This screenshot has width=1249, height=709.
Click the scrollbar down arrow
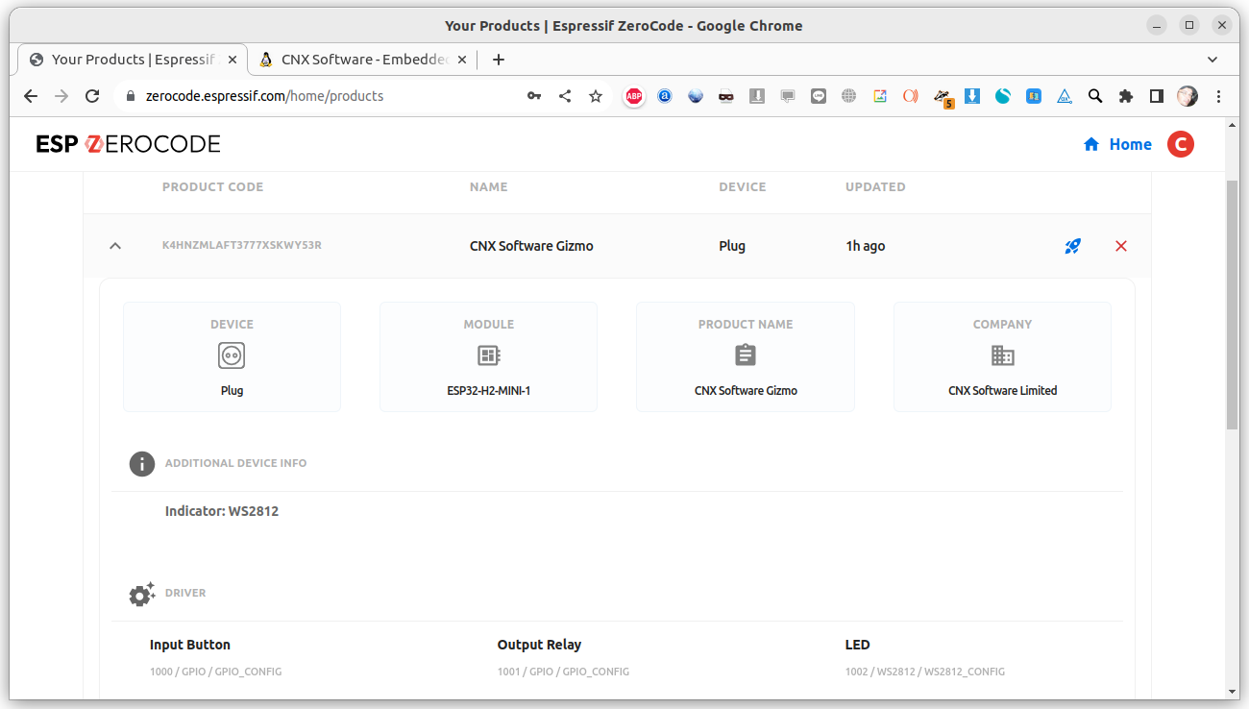click(1233, 692)
